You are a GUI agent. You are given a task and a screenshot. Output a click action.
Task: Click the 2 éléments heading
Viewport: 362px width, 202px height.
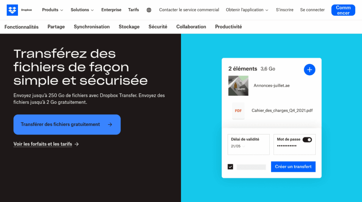[243, 69]
